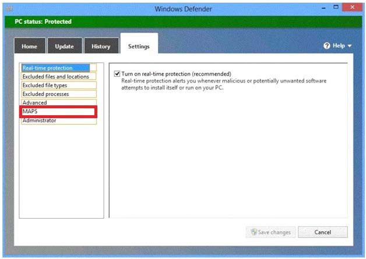Minimize the Windows Defender window

tap(323, 8)
